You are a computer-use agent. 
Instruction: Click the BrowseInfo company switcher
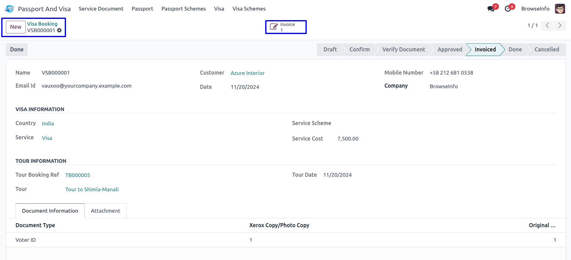(535, 9)
